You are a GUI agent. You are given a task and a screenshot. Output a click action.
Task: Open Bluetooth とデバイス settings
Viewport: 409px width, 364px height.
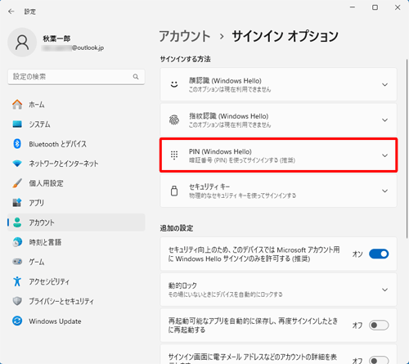coord(76,144)
